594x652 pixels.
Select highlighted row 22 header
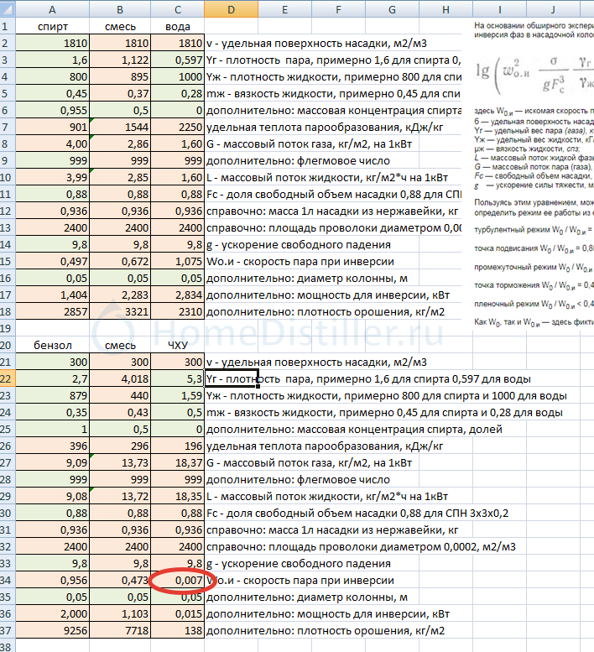point(8,378)
